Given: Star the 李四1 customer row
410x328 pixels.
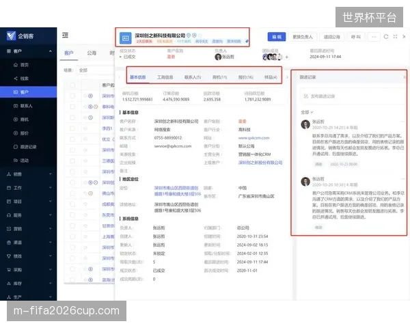Looking at the screenshot, I should [x=85, y=128].
